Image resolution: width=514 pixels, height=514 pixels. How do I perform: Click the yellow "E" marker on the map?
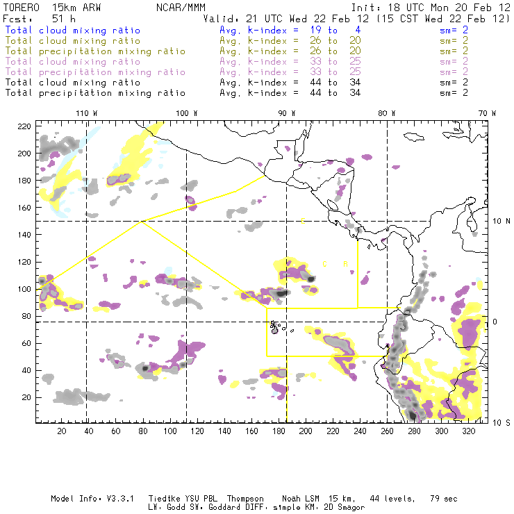(303, 221)
